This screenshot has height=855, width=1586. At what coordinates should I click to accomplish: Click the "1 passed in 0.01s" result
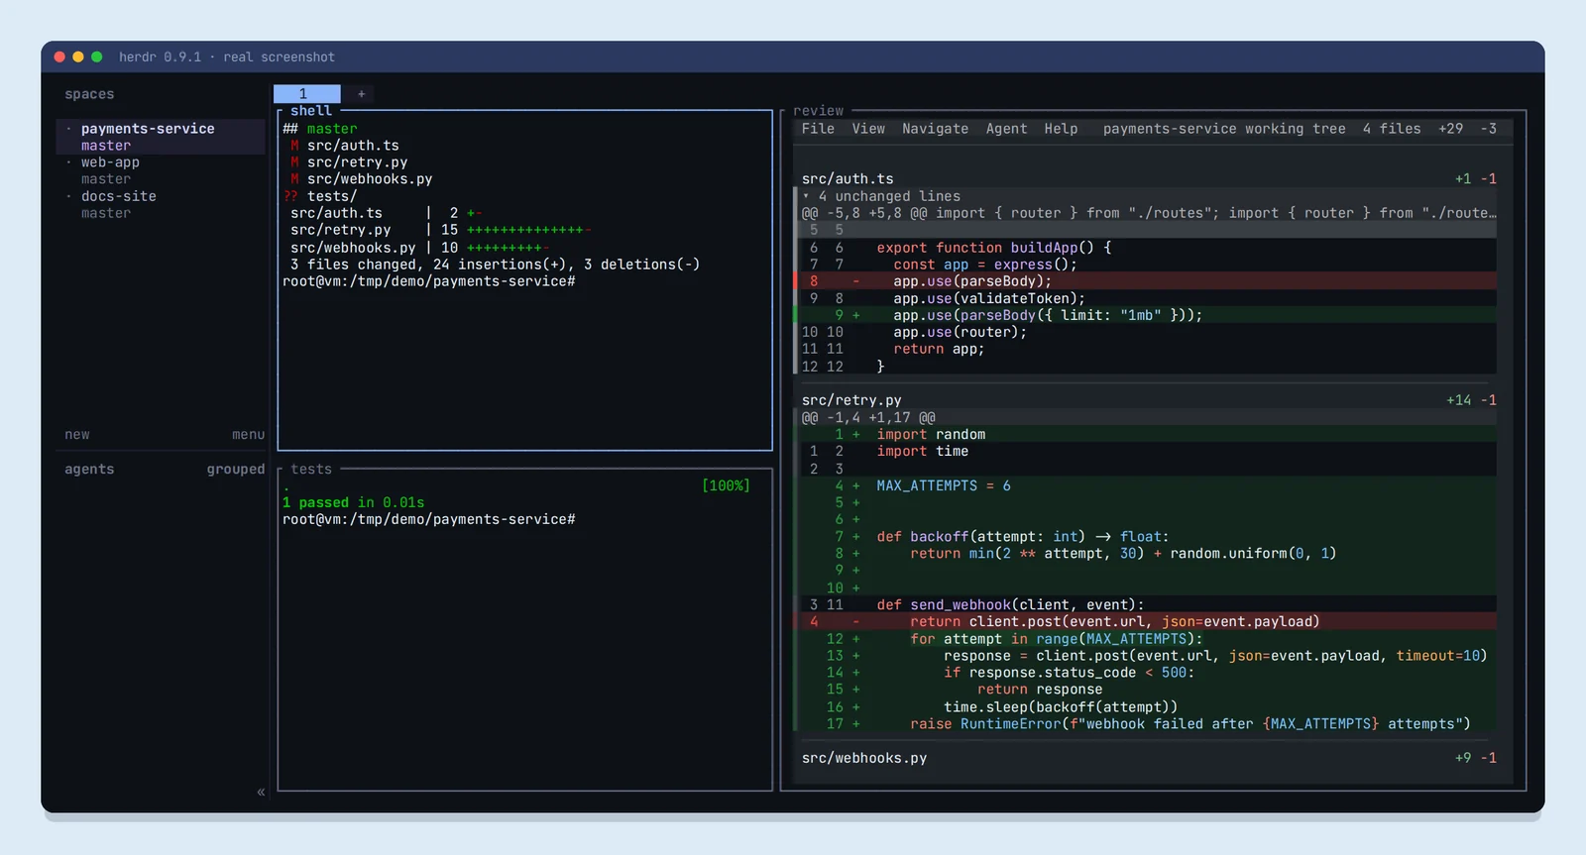pyautogui.click(x=353, y=502)
